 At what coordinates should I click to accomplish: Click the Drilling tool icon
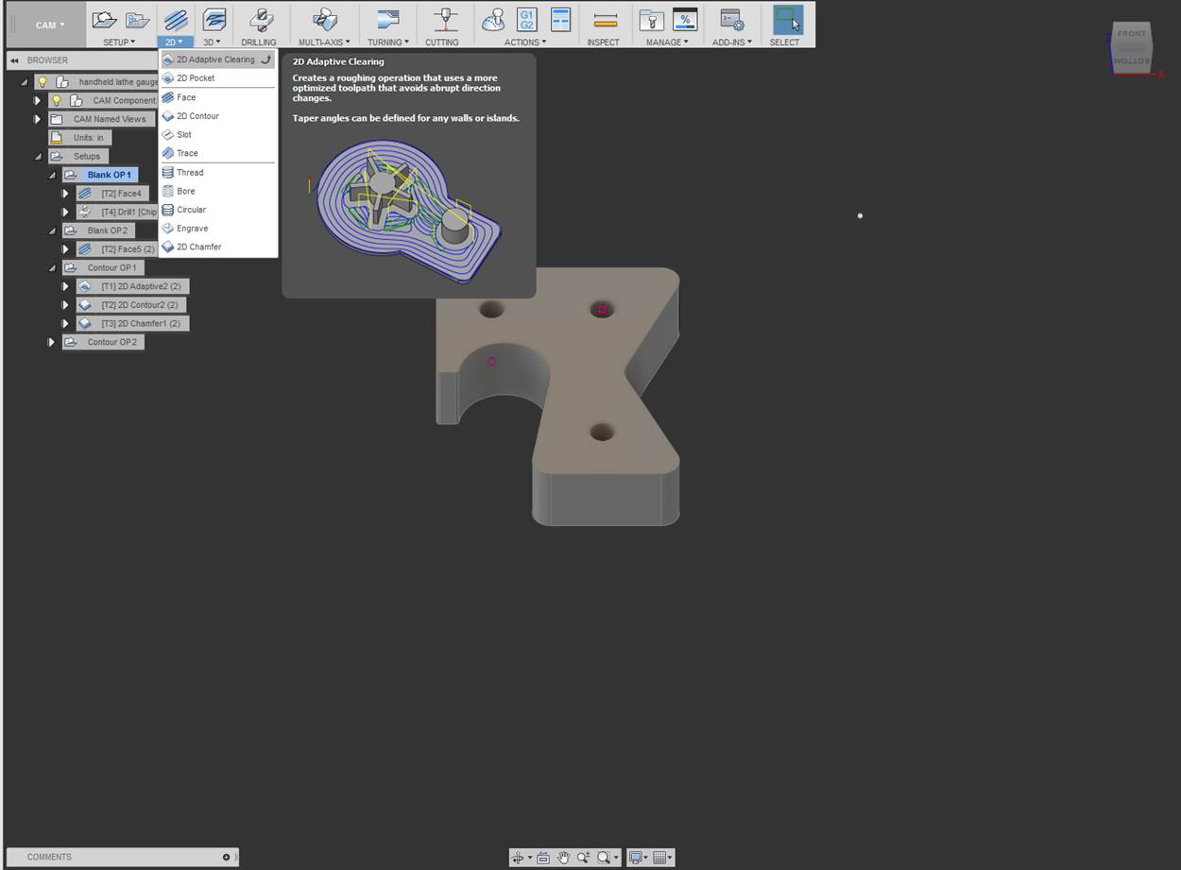258,21
